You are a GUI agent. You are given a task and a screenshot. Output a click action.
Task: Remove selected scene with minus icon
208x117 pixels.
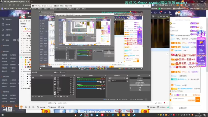[36, 96]
